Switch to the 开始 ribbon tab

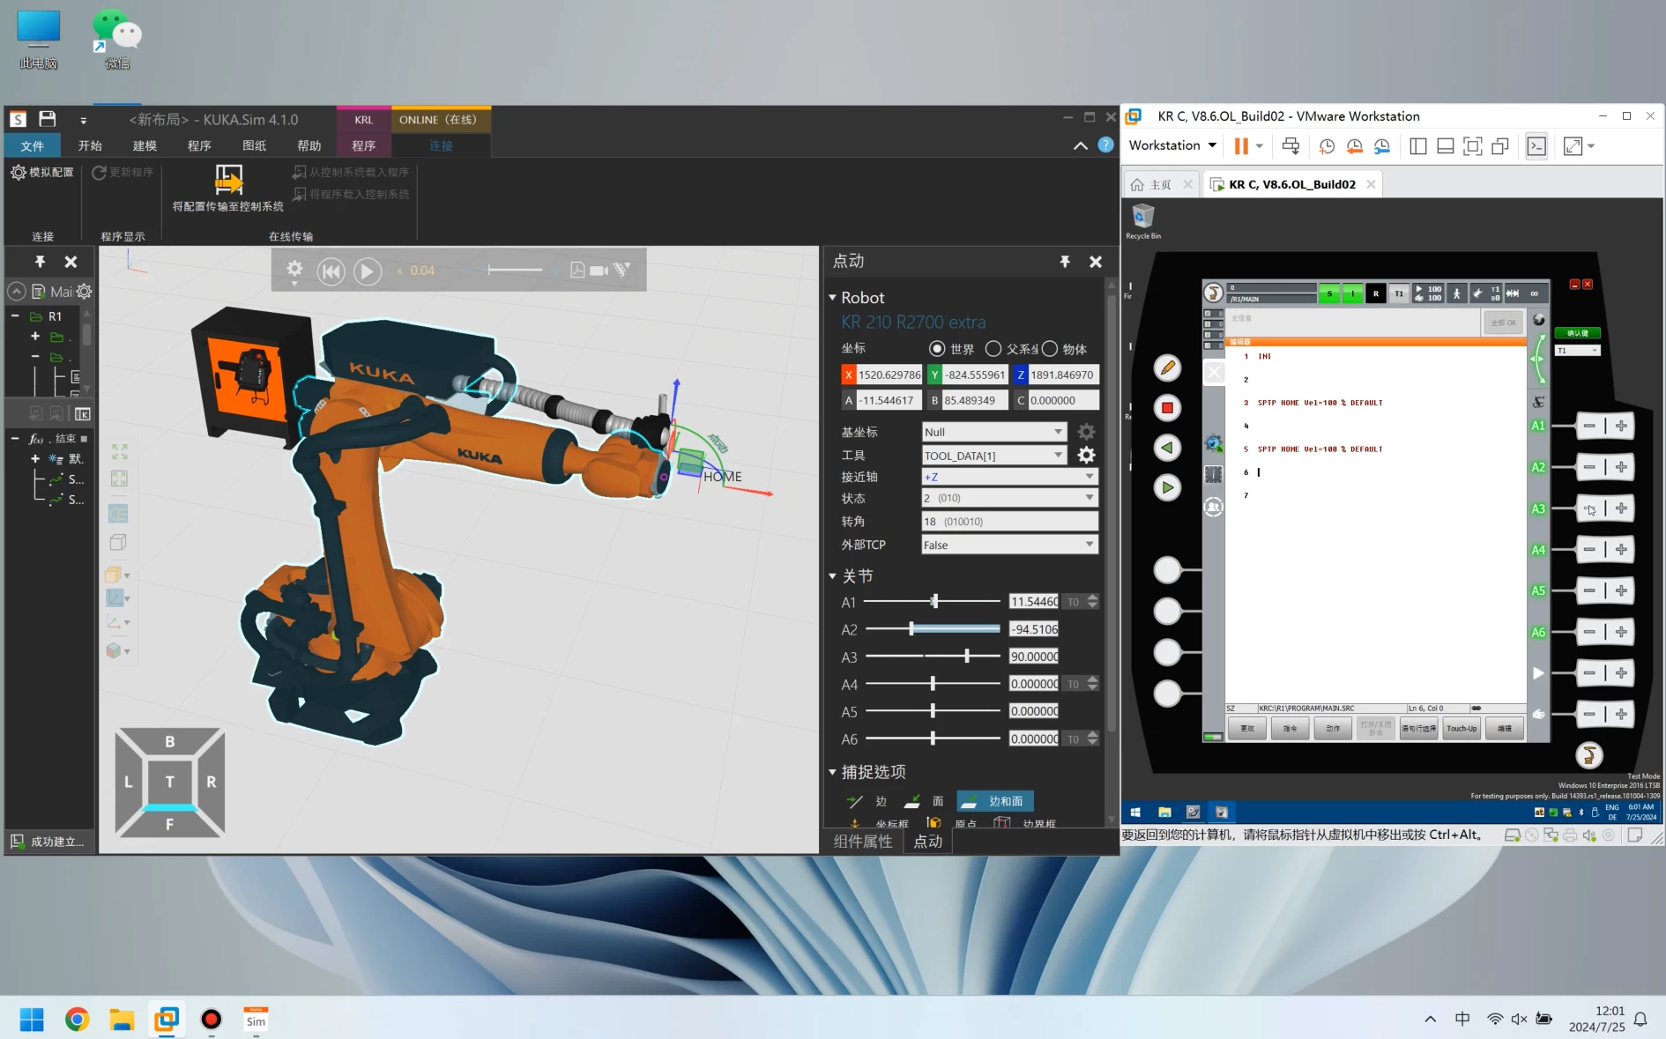coord(90,145)
